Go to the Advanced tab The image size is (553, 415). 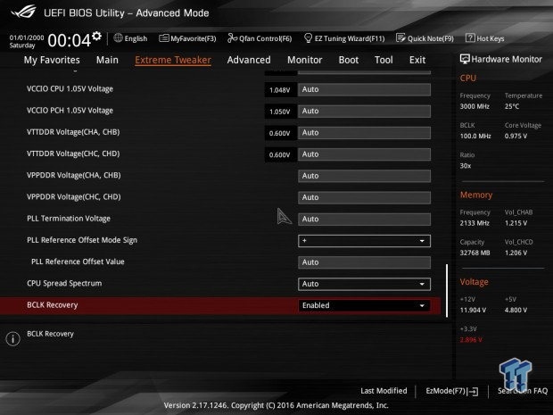coord(249,60)
